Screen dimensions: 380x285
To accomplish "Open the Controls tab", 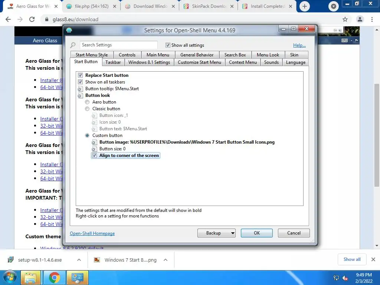I will (x=127, y=55).
